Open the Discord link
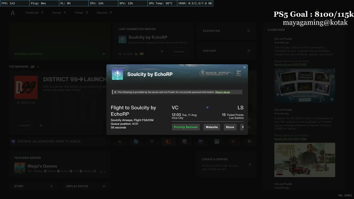 (104, 13)
